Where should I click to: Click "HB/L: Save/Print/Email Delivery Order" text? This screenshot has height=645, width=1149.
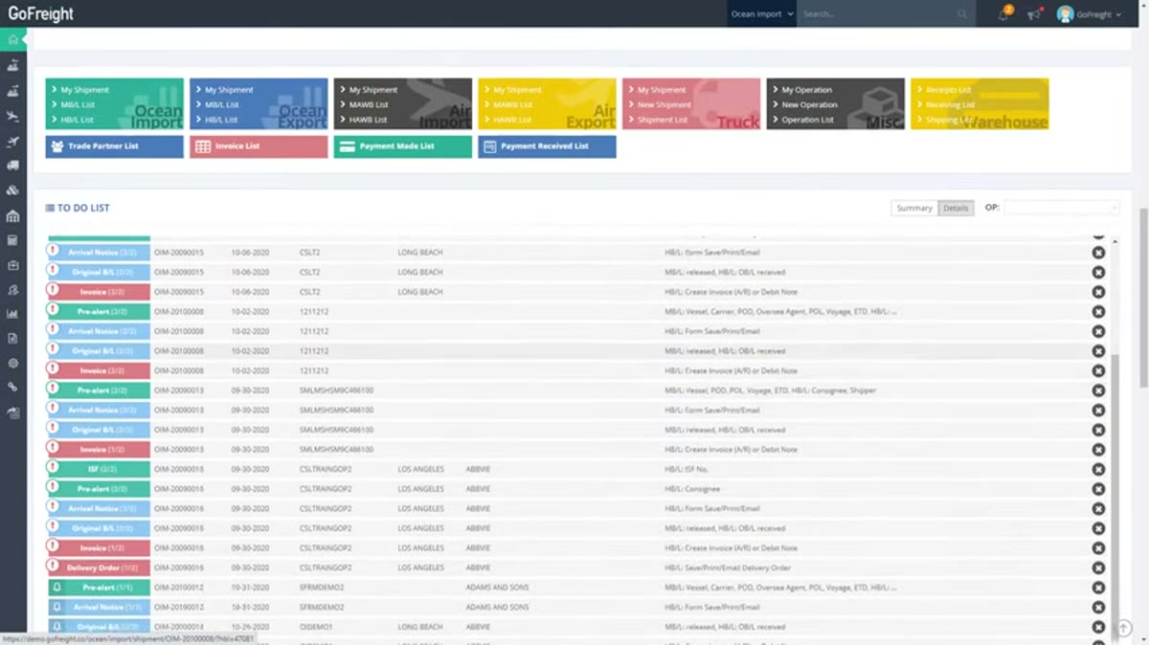pos(729,567)
